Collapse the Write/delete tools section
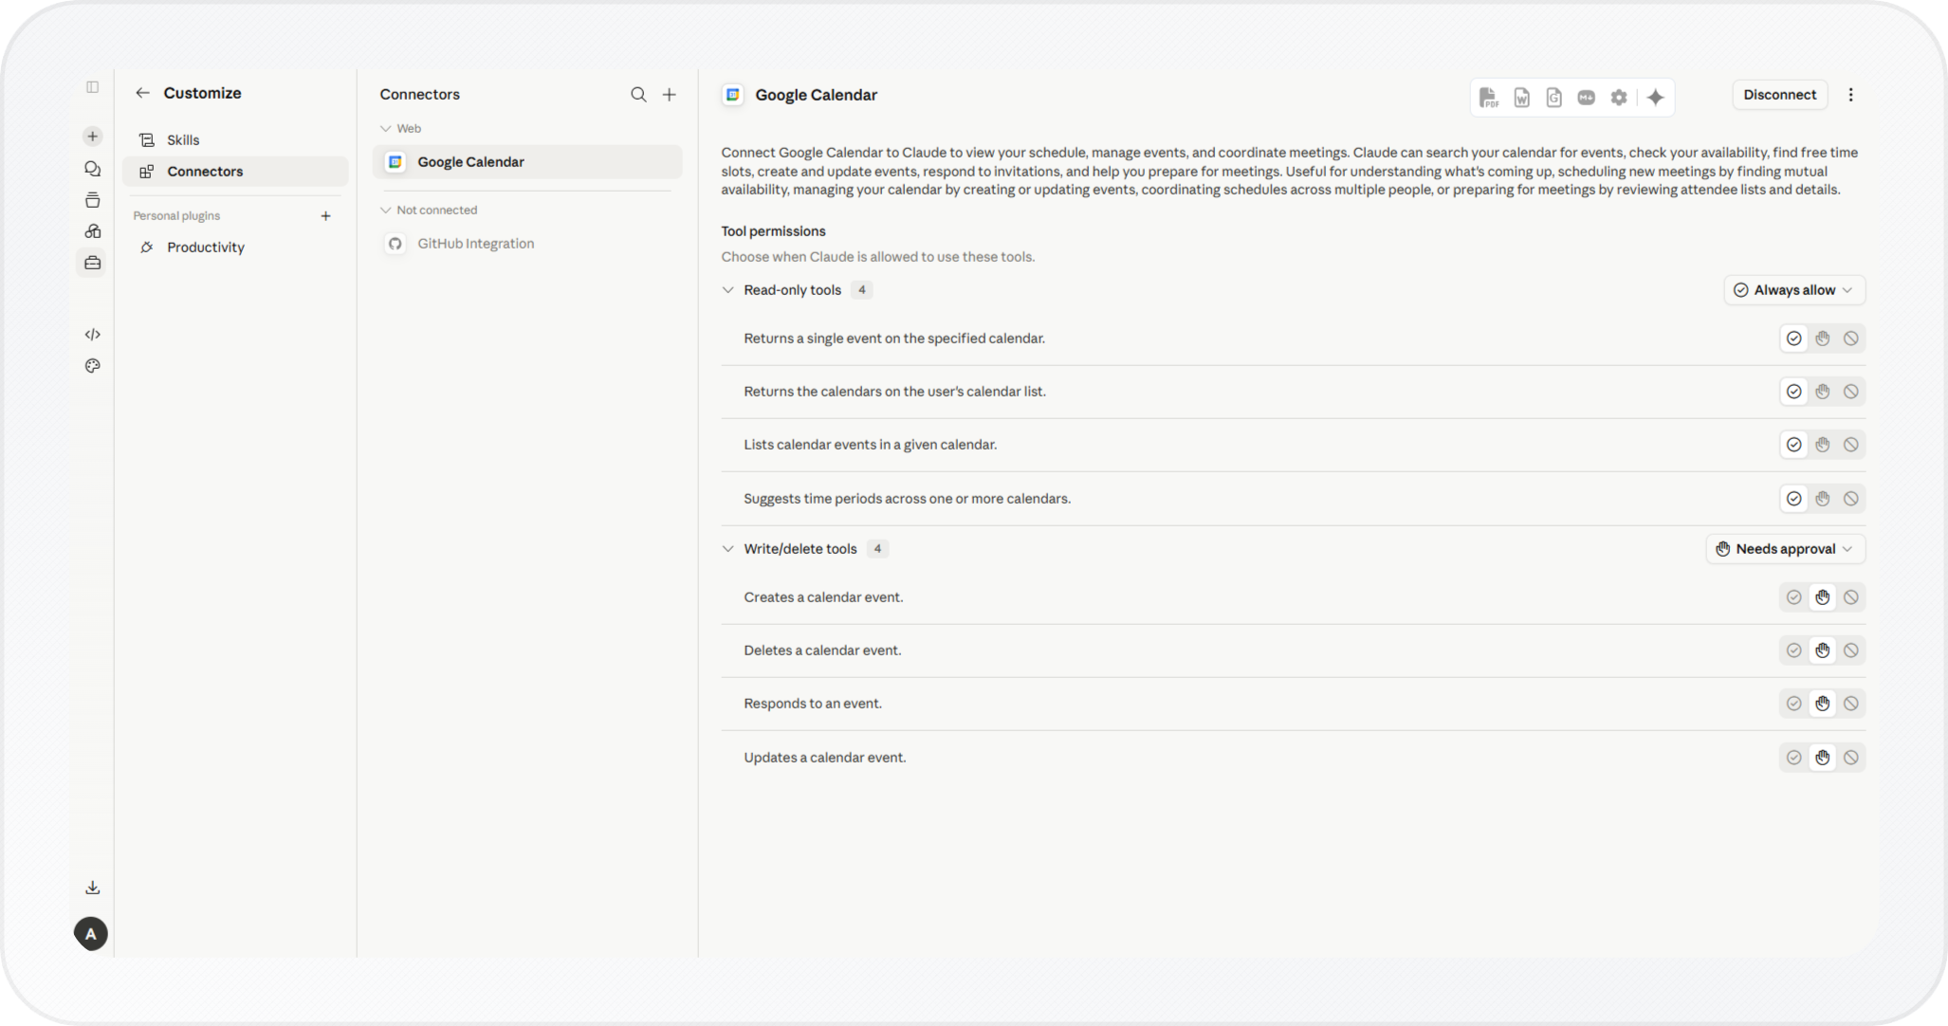 (x=727, y=549)
